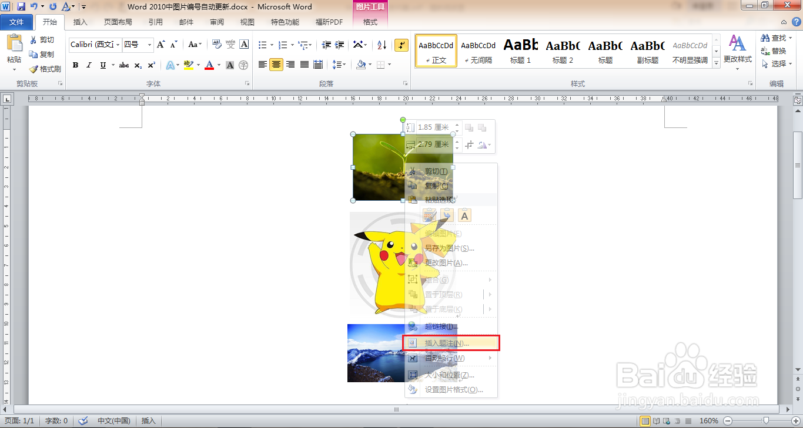Toggle strikethrough abc formatting

click(124, 65)
